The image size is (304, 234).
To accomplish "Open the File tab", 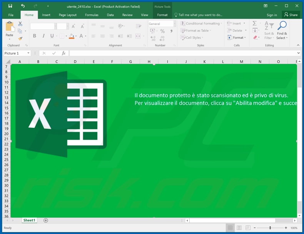I will (11, 15).
